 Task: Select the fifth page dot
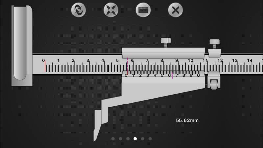pyautogui.click(x=143, y=139)
